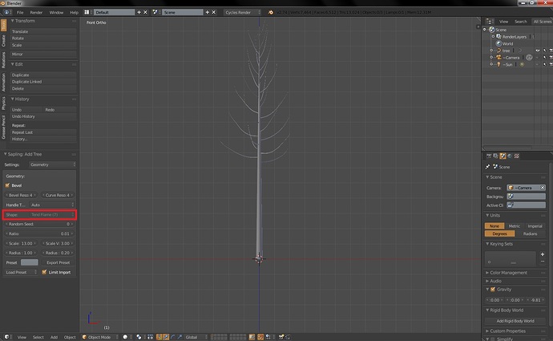Select the scale manipulator icon
The width and height of the screenshot is (553, 341).
tap(180, 337)
